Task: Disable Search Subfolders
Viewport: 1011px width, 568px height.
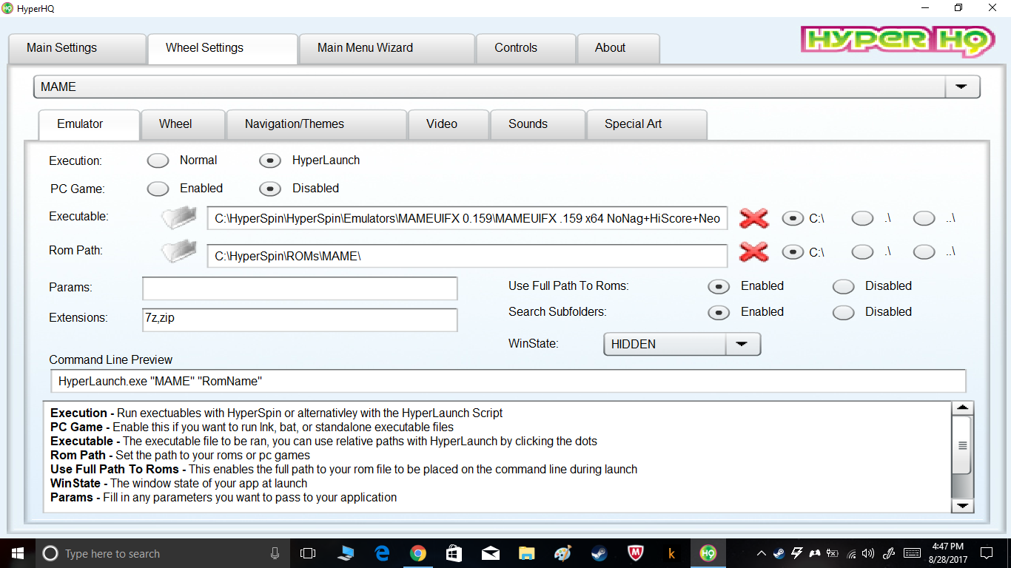Action: [844, 312]
